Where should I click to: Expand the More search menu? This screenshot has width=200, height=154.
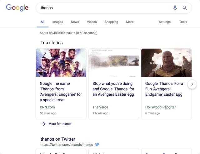(130, 22)
